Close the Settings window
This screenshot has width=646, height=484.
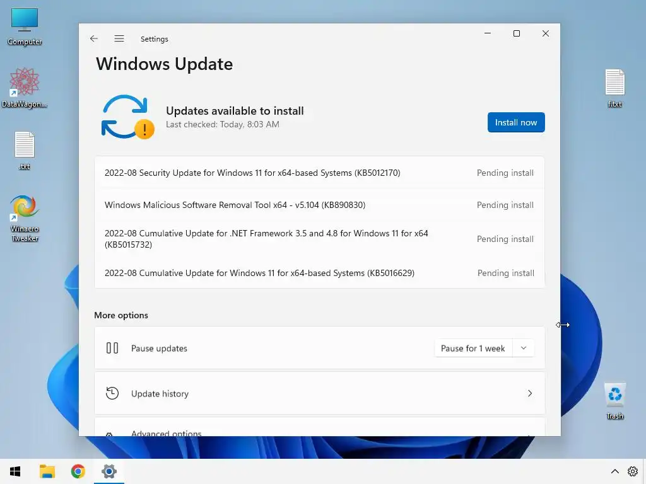pyautogui.click(x=546, y=33)
